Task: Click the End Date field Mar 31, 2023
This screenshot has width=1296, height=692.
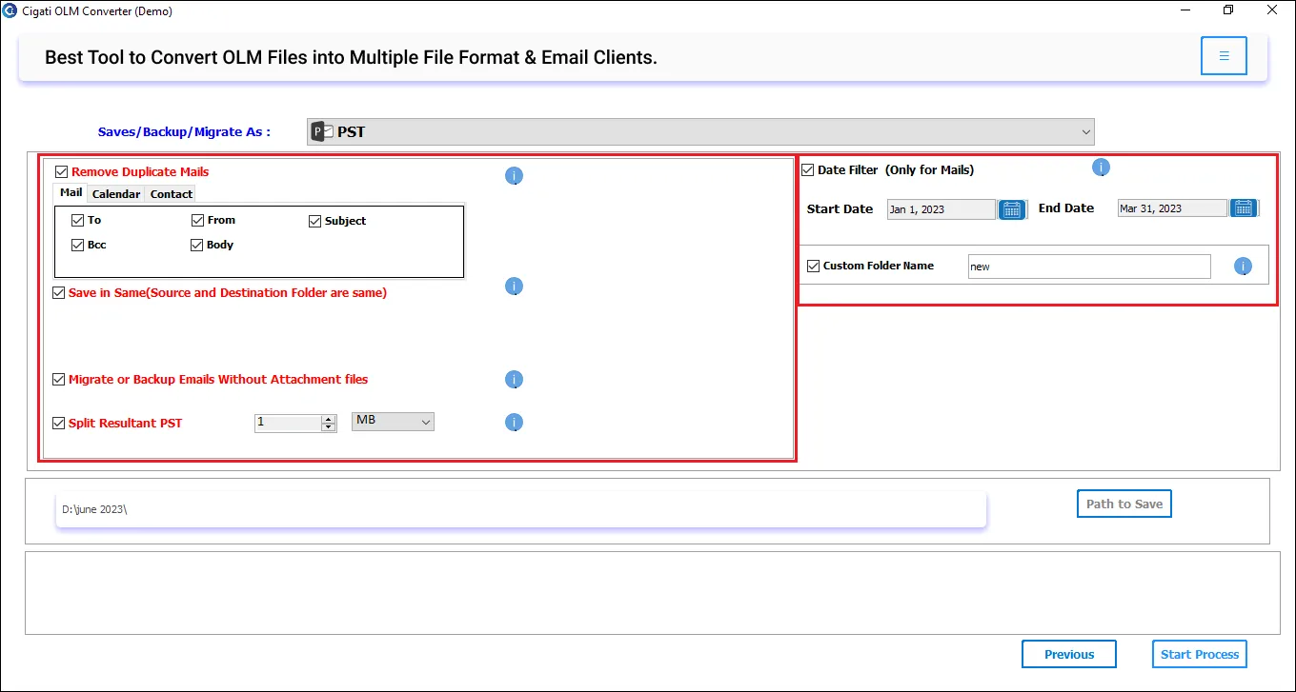Action: (1172, 208)
